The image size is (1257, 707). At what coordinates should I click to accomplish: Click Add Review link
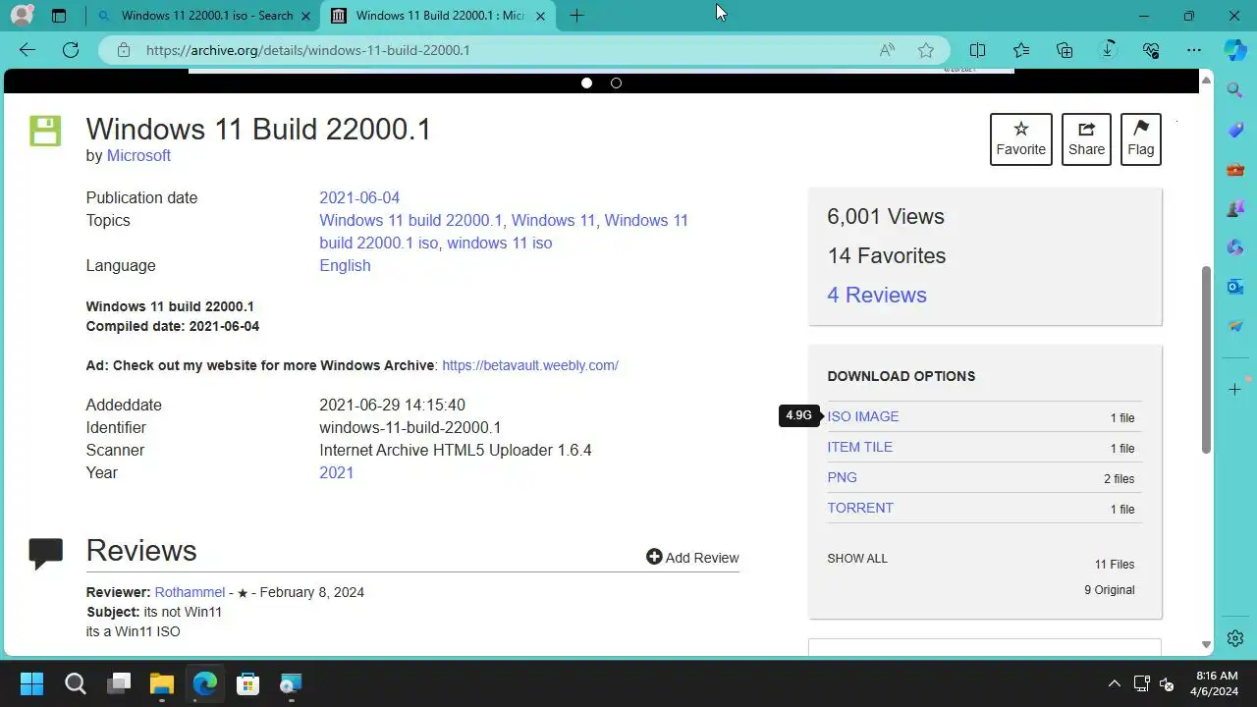pos(692,557)
